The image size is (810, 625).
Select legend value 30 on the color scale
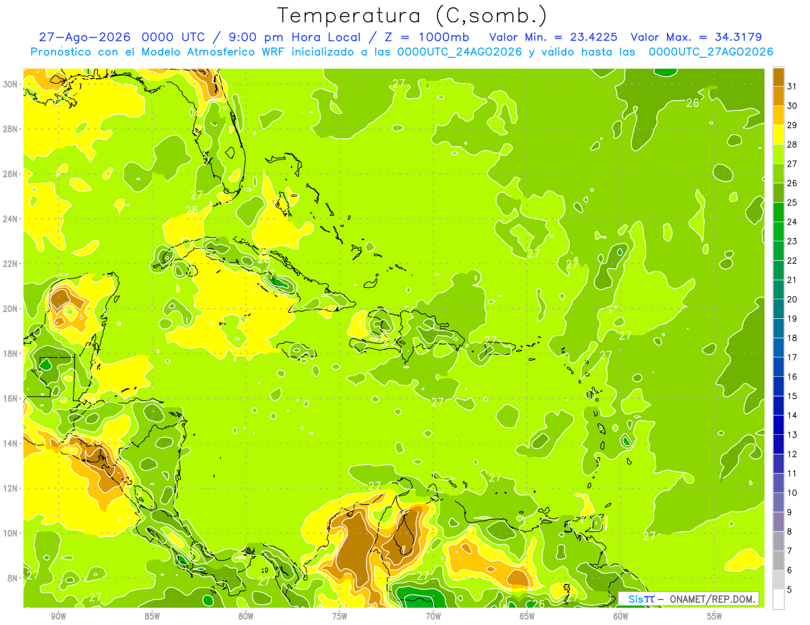pos(792,106)
